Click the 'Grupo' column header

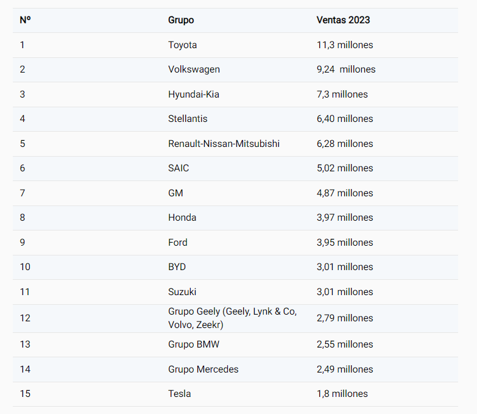pyautogui.click(x=181, y=20)
